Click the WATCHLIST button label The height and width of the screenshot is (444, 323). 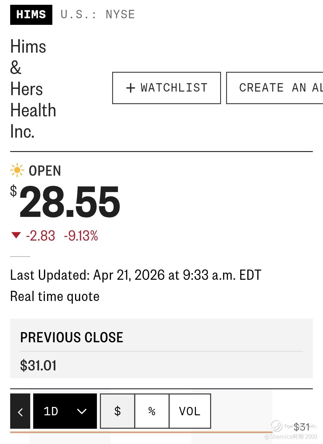[x=174, y=88]
